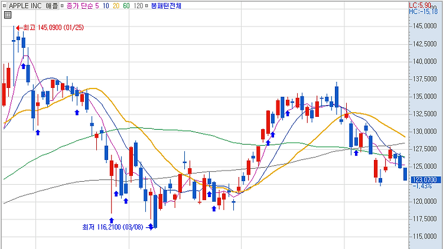This screenshot has width=443, height=249.
Task: Select the blue 10-period average legend
Action: 106,6
